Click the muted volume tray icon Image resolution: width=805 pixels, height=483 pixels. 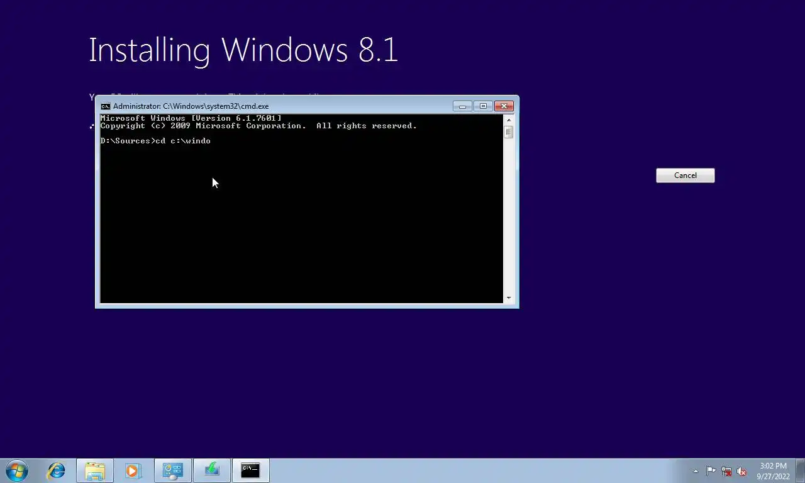pos(741,471)
